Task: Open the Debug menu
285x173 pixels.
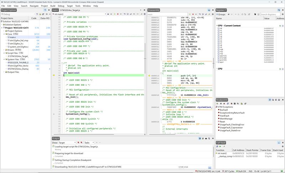Action: click(61, 6)
